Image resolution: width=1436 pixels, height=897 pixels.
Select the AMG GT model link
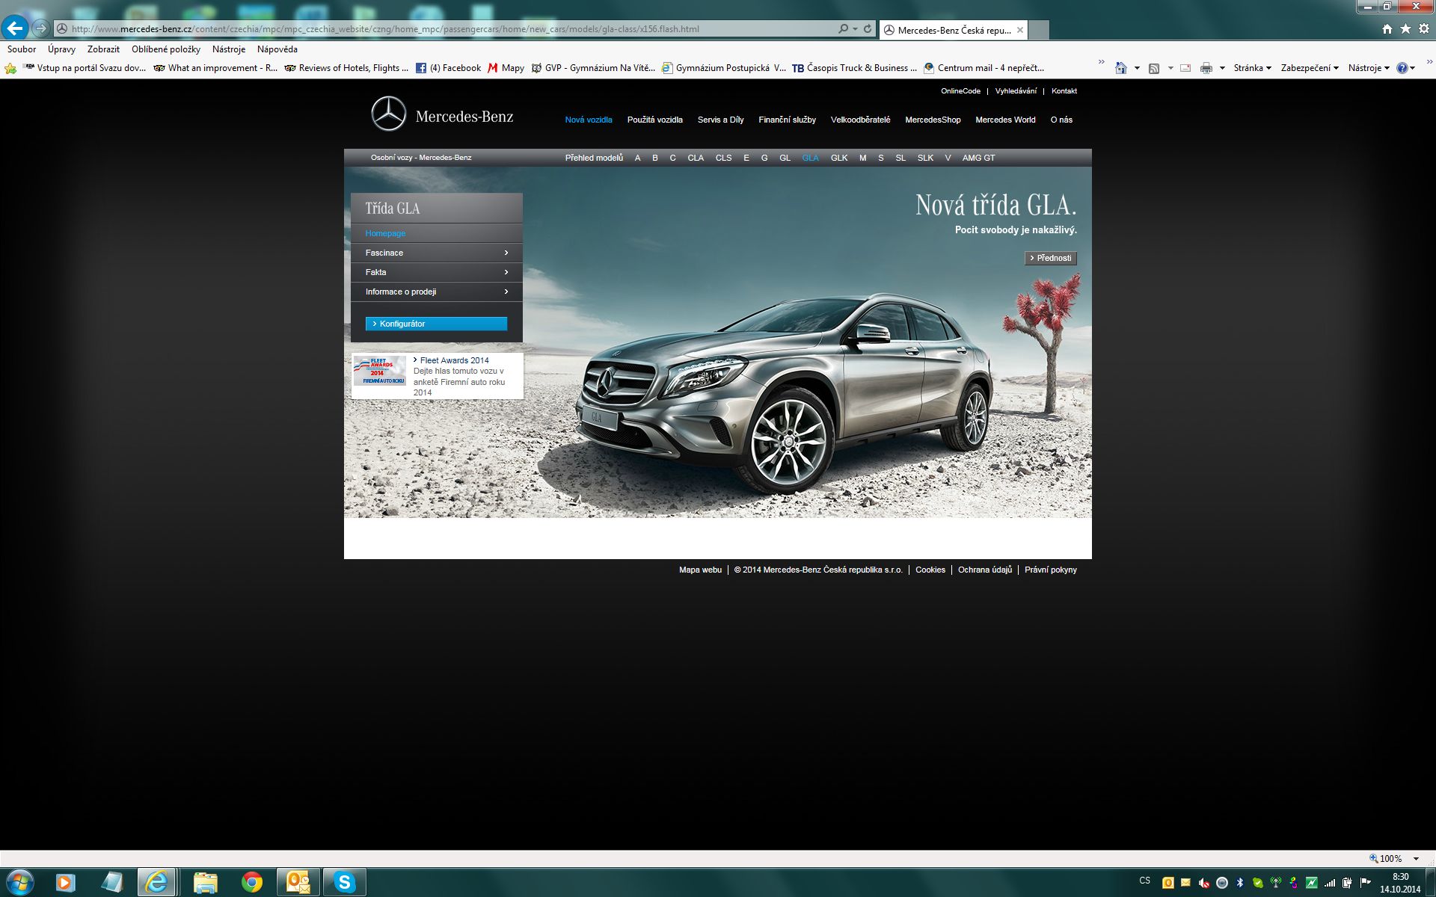[978, 158]
